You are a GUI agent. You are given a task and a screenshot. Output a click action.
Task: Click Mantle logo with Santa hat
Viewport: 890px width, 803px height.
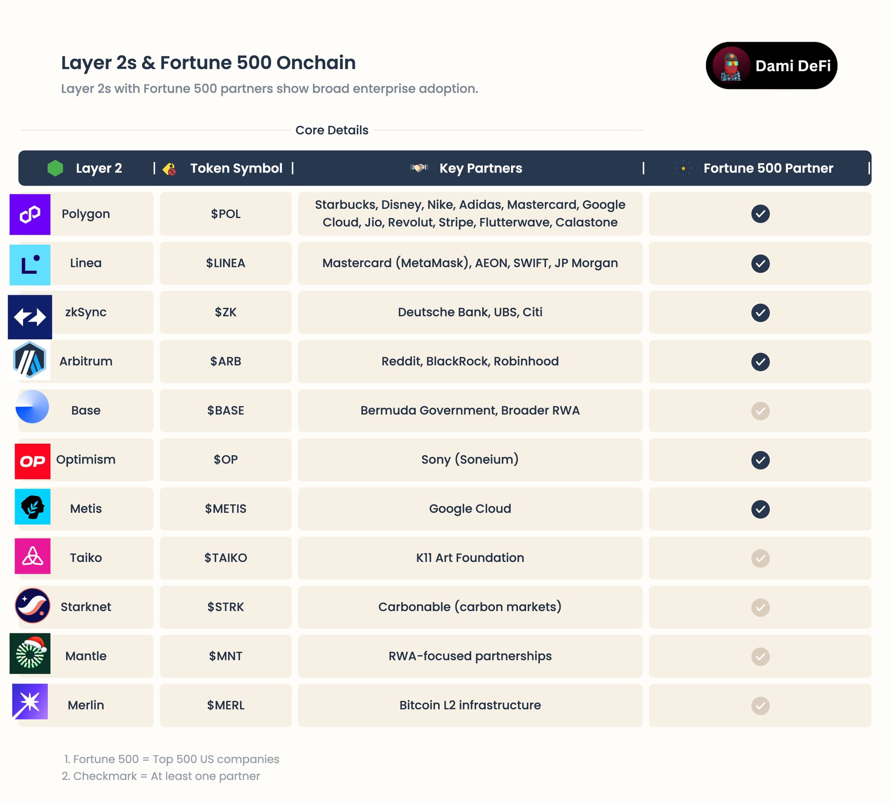click(x=30, y=654)
